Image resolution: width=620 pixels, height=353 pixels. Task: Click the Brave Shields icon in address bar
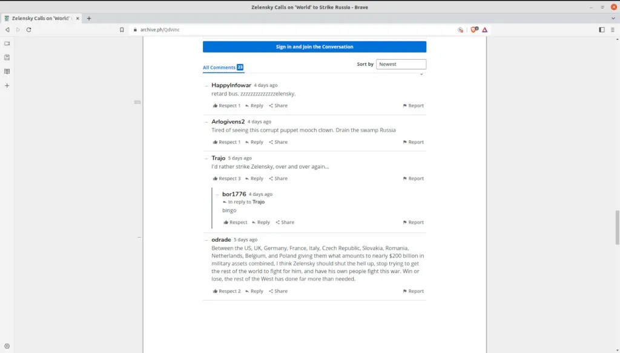pos(474,30)
